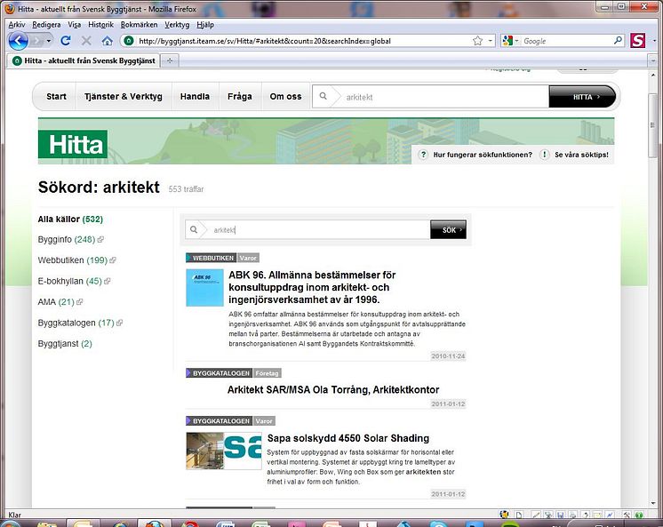The width and height of the screenshot is (663, 527).
Task: Filter results by Bygginfo (248)
Action: pos(67,239)
